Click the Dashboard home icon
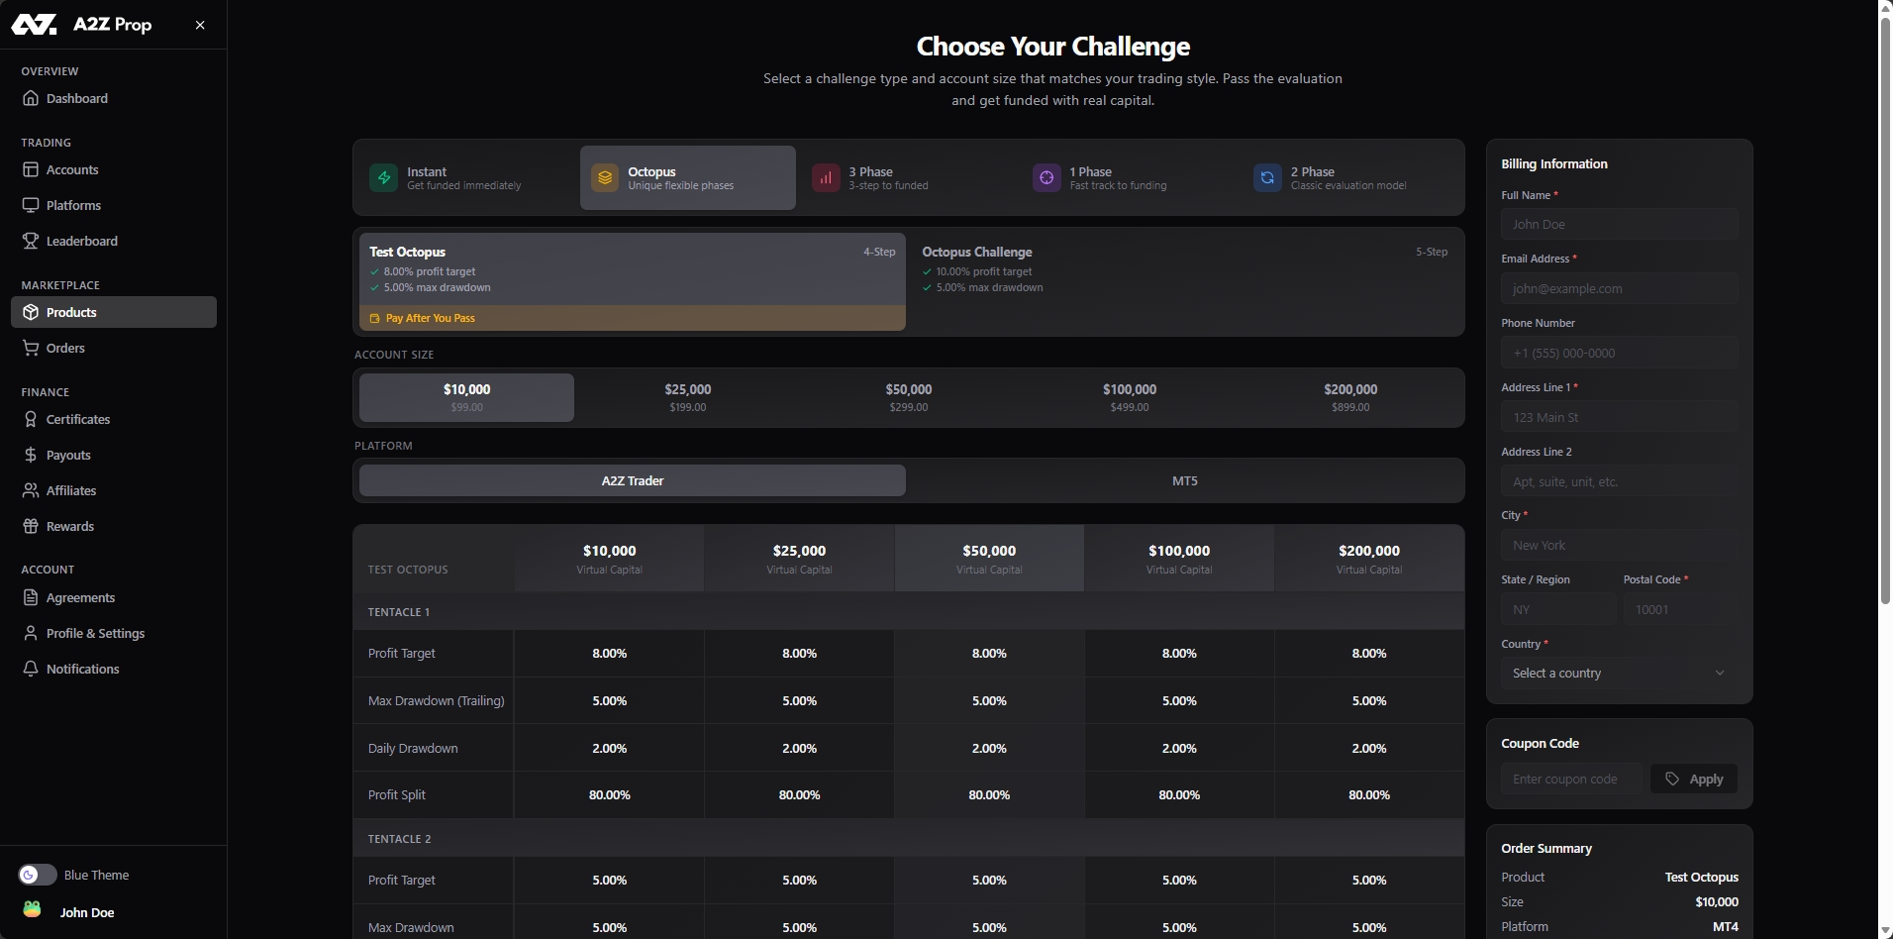Screen dimensions: 1893x939 (31, 98)
